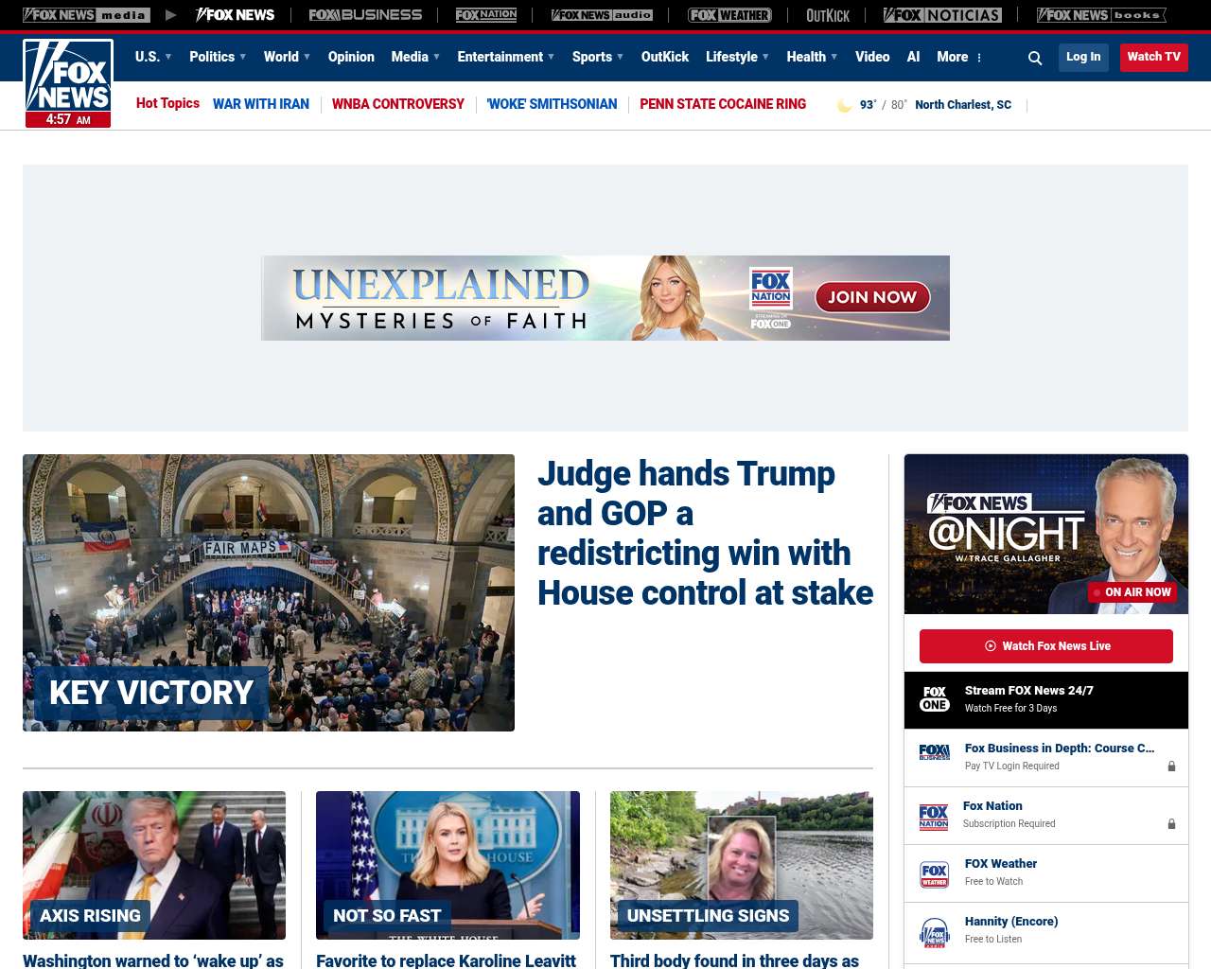Screen dimensions: 1211x969
Task: Open North Charlest, SC weather location
Action: pyautogui.click(x=963, y=105)
